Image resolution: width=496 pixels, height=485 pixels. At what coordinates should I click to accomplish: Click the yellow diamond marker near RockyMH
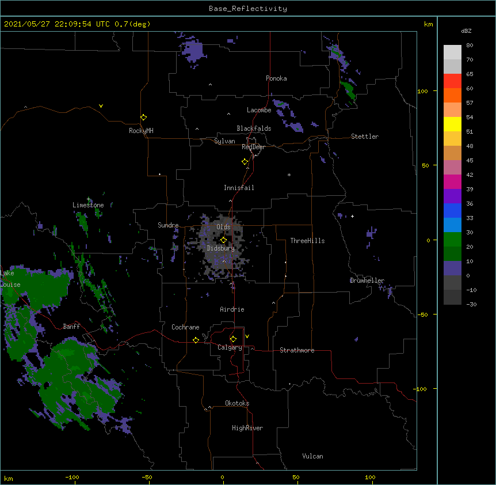143,118
